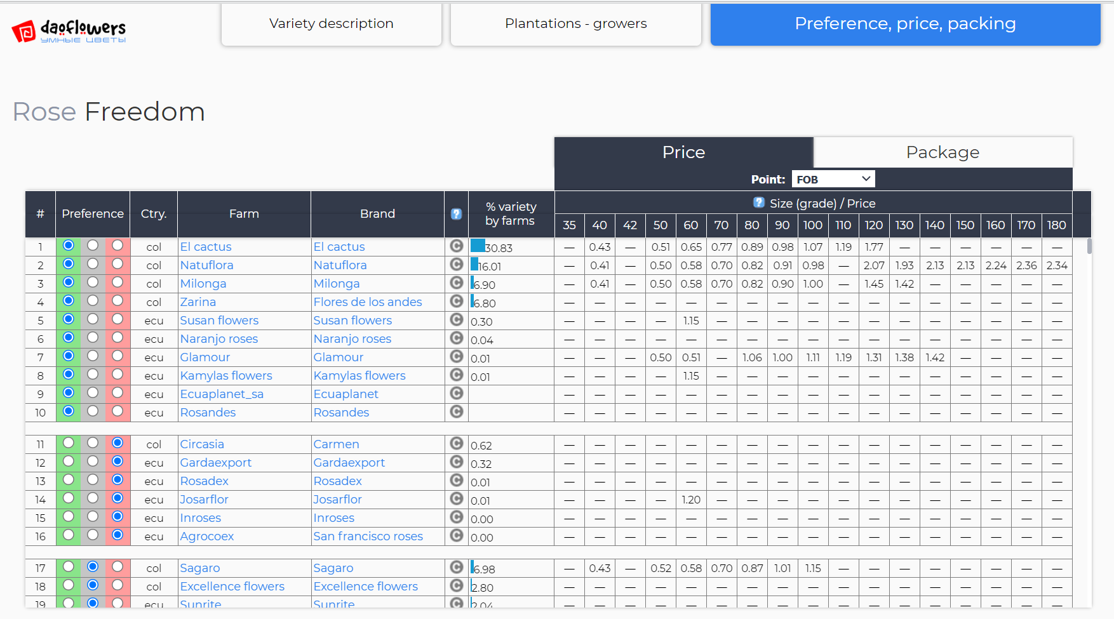Click the copyright icon in Josarflor row
The image size is (1114, 619).
[x=456, y=498]
